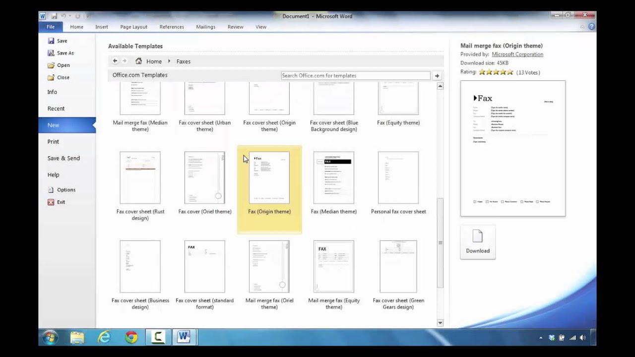Open the Save & Send section

(x=63, y=158)
